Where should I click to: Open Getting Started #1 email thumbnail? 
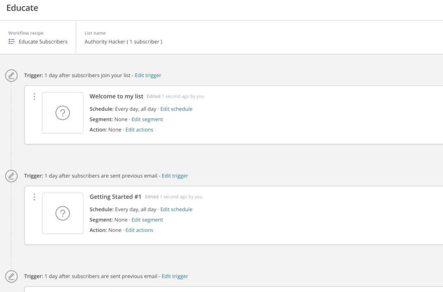coord(63,213)
